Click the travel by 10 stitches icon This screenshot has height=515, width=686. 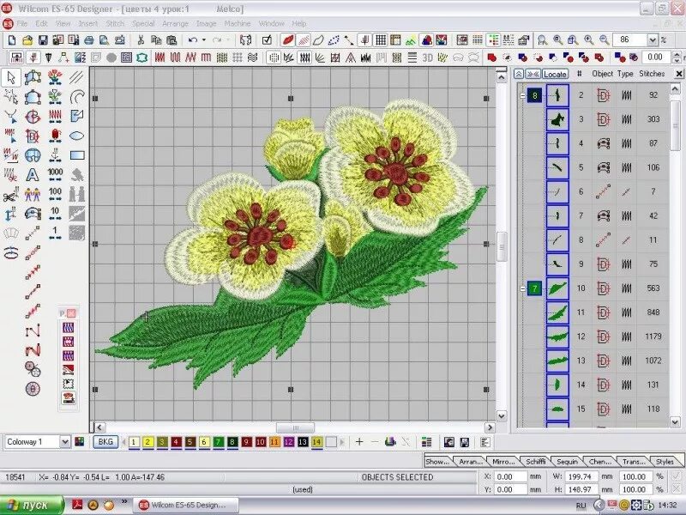[55, 213]
